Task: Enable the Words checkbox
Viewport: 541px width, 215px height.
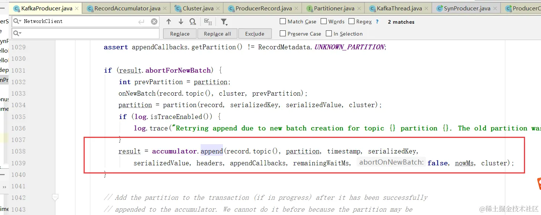Action: 324,21
